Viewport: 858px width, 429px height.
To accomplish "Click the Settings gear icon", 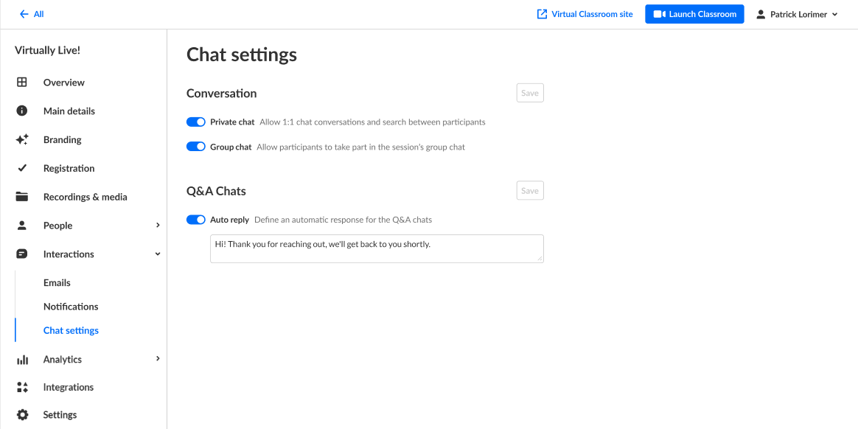I will (22, 415).
